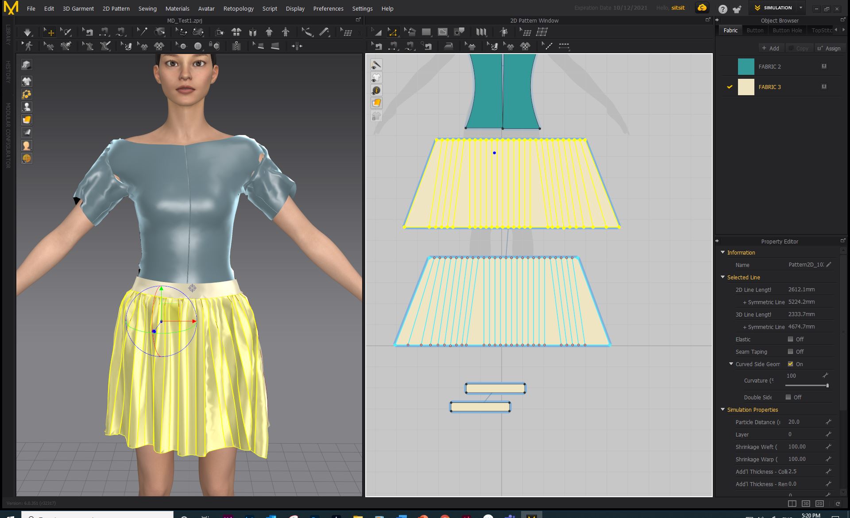Select the Move tool in the 3D toolbar
The image size is (850, 518).
(x=50, y=31)
